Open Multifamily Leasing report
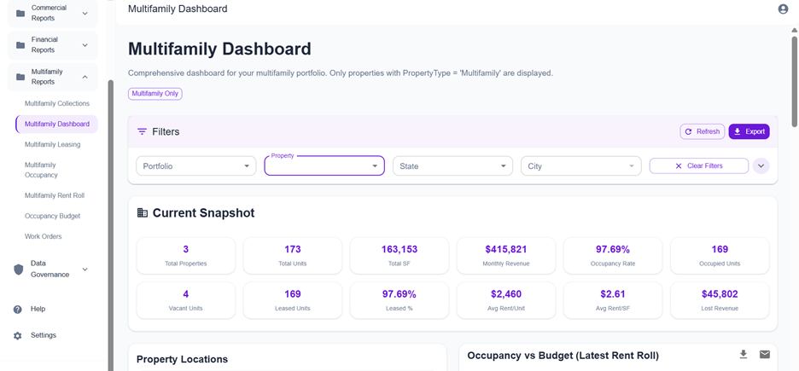 pos(53,145)
